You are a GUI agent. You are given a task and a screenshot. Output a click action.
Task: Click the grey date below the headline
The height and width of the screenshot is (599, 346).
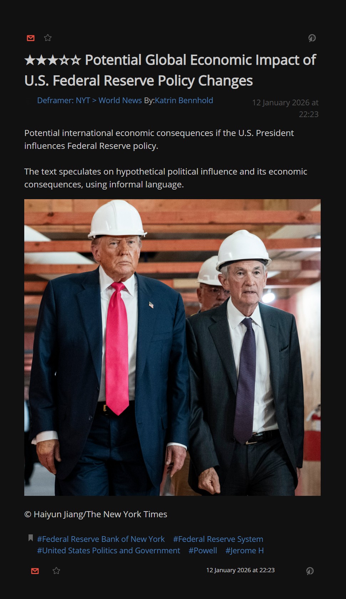285,108
